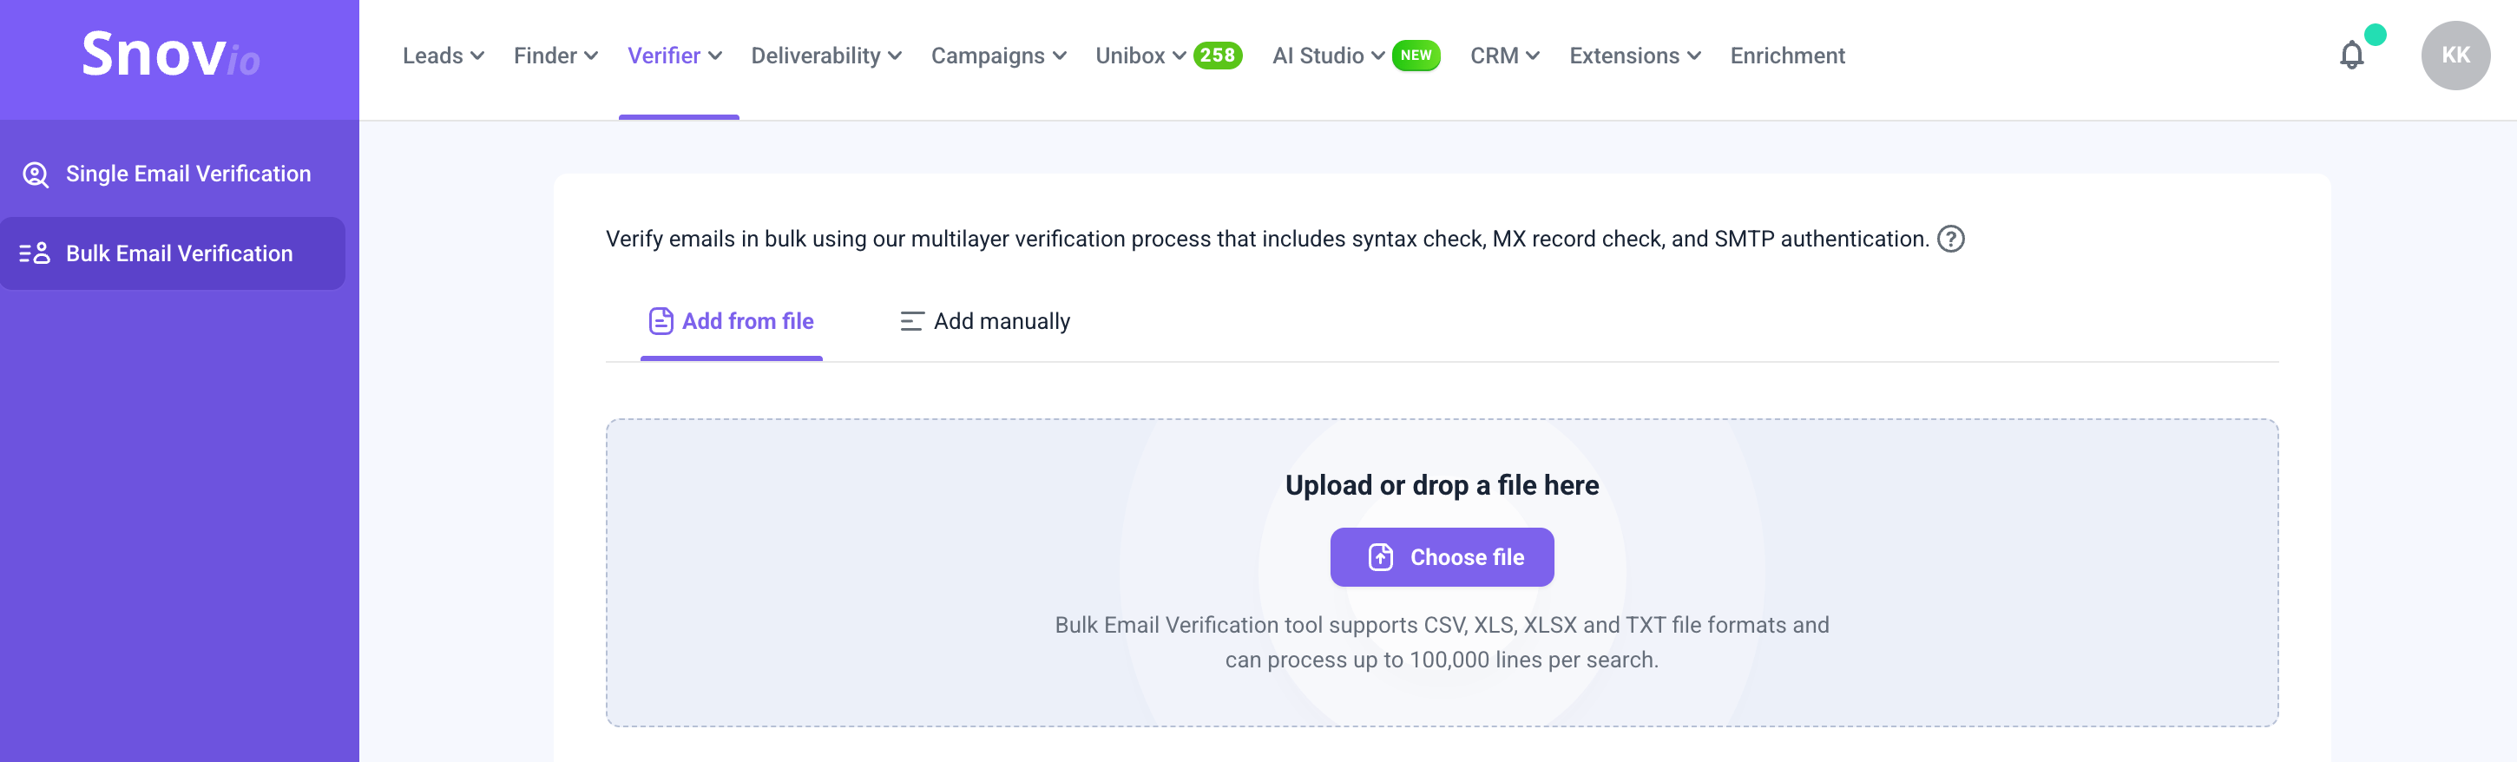
Task: Click the Upload or drop a file here heading
Action: tap(1442, 485)
